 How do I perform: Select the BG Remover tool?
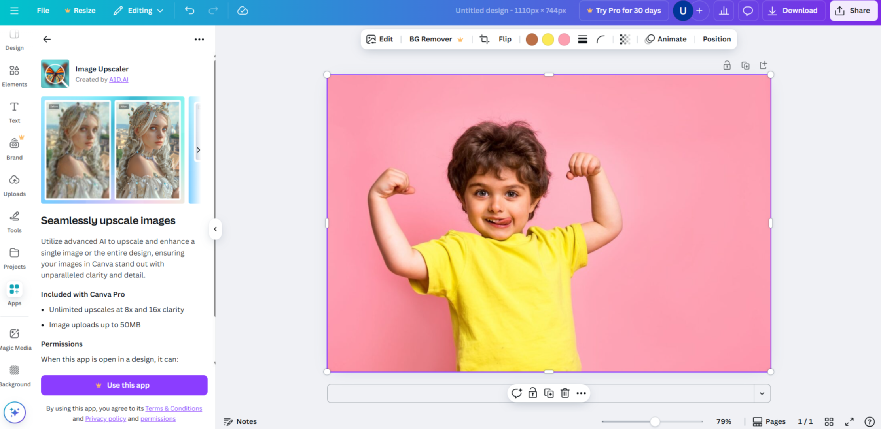[430, 39]
